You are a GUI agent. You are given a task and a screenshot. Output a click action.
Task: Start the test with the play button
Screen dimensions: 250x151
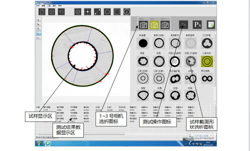(183, 24)
